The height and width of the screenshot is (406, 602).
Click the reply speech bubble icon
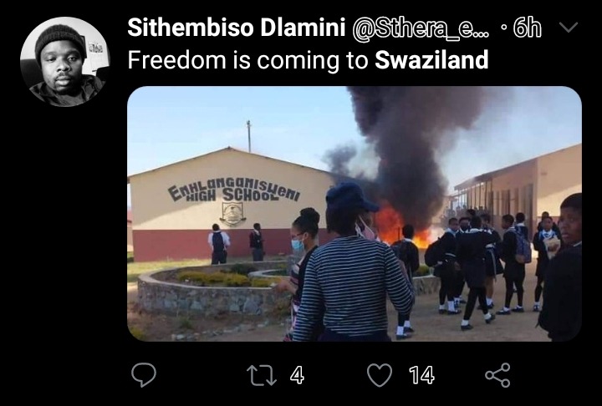point(144,374)
